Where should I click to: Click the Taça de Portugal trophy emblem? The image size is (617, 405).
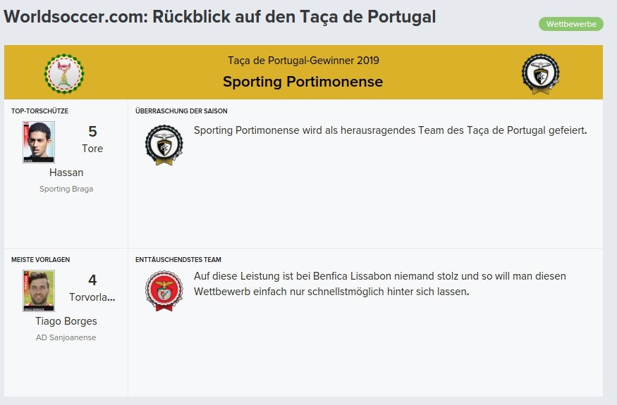(x=64, y=73)
